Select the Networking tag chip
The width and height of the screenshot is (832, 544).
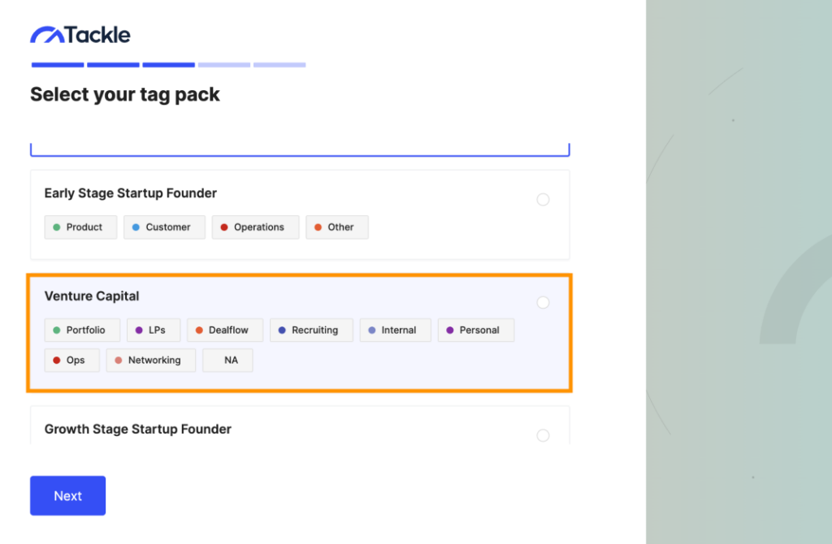tap(150, 360)
